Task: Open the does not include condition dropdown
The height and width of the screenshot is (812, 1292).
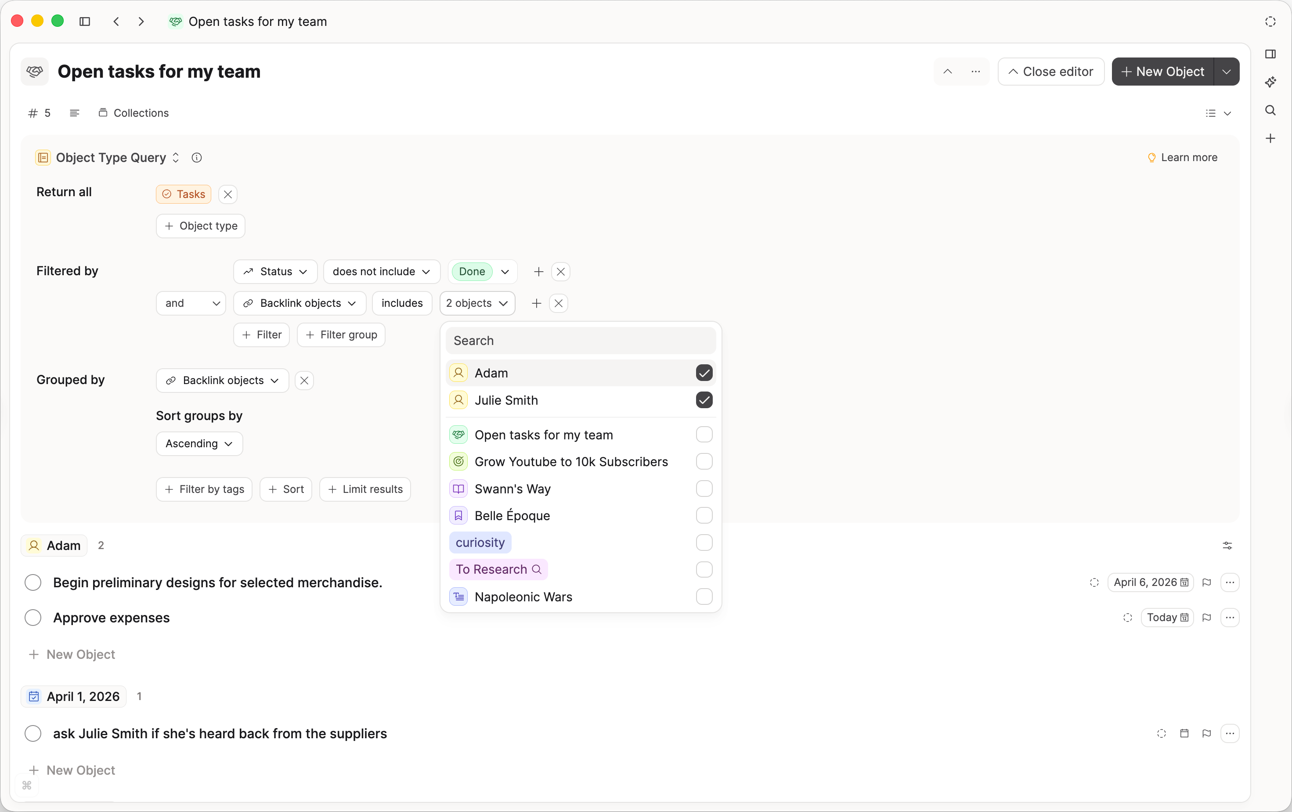Action: coord(382,271)
